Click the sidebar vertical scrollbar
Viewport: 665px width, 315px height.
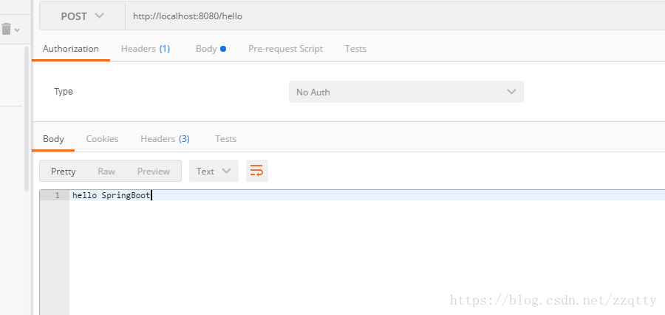pyautogui.click(x=27, y=119)
